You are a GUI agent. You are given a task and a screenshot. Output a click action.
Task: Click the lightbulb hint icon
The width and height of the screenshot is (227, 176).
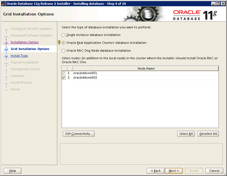(x=59, y=42)
